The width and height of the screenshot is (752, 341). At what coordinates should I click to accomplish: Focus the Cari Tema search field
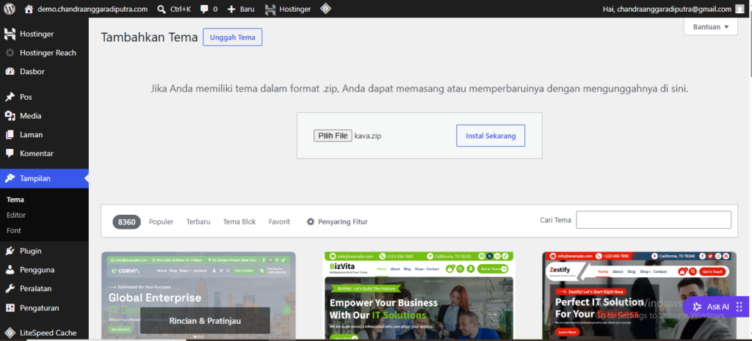tap(654, 220)
